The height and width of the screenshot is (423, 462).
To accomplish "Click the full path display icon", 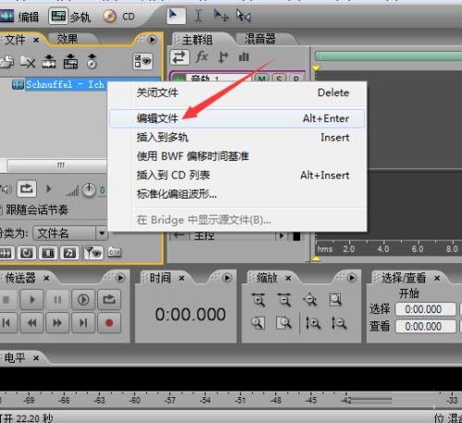I will pyautogui.click(x=115, y=252).
